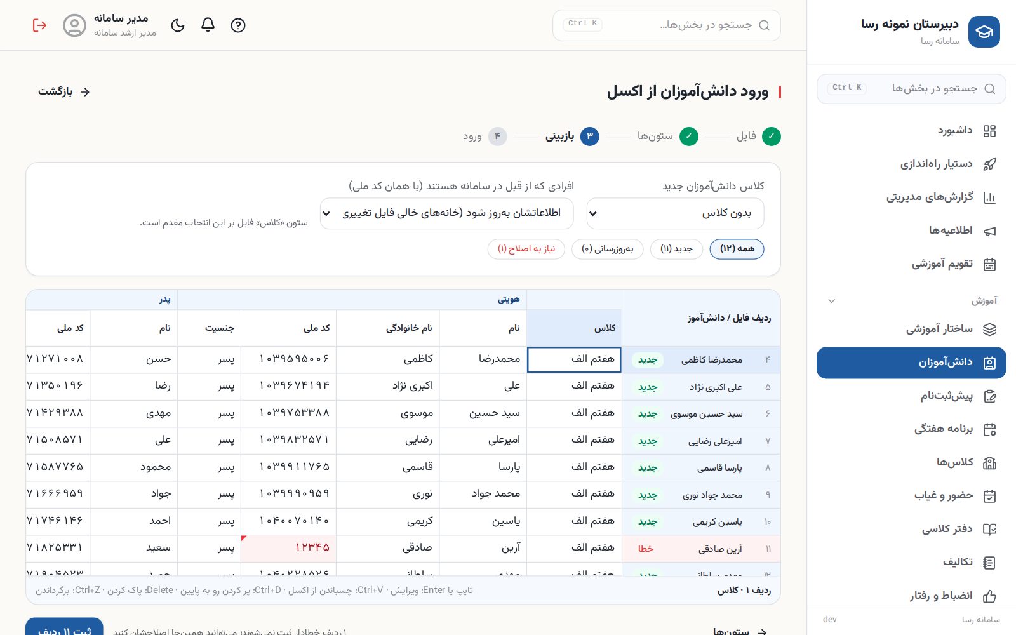Open دستیار راه‌اندازی rocket item
Screen dimensions: 1016x635
point(911,164)
